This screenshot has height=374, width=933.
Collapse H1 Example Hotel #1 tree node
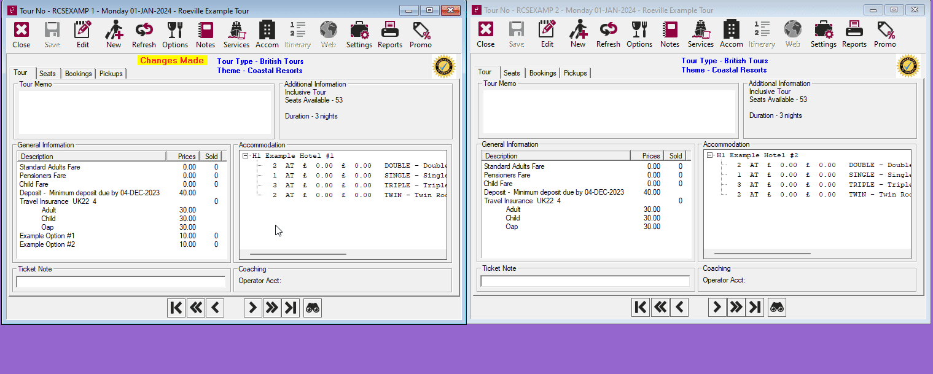(x=245, y=156)
